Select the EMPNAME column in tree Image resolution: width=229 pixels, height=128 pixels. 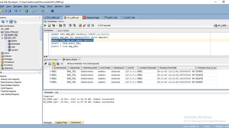coord(15,44)
